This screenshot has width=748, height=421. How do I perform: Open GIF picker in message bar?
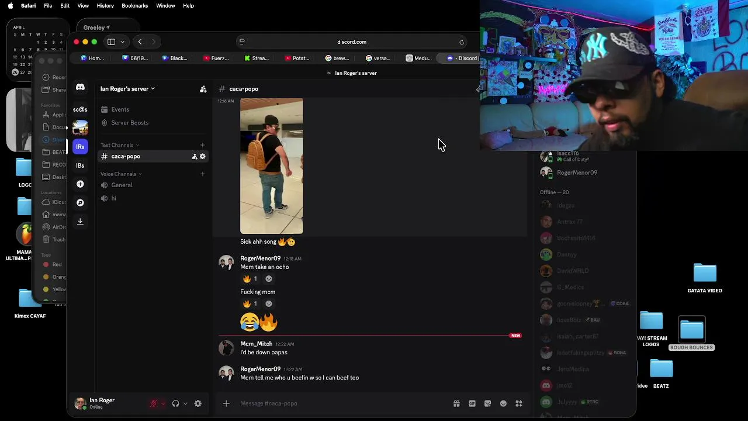[x=472, y=403]
